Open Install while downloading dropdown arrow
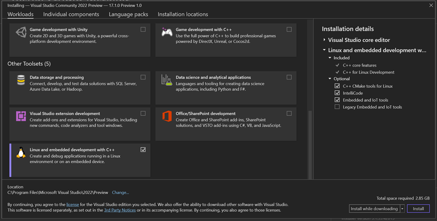The width and height of the screenshot is (437, 221). 402,209
